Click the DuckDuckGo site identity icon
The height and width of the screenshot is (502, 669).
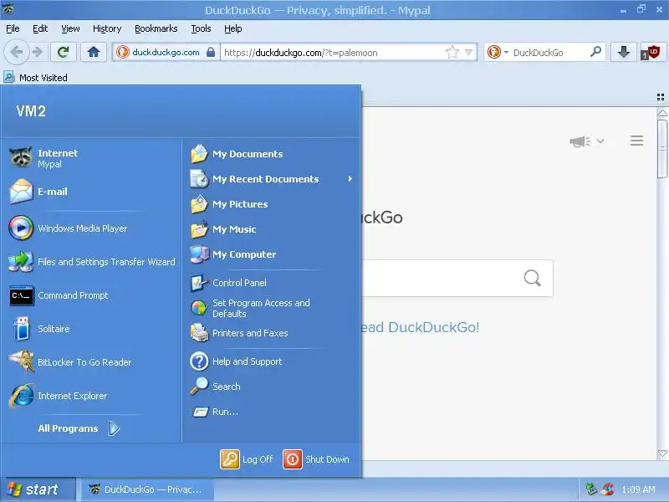[122, 52]
